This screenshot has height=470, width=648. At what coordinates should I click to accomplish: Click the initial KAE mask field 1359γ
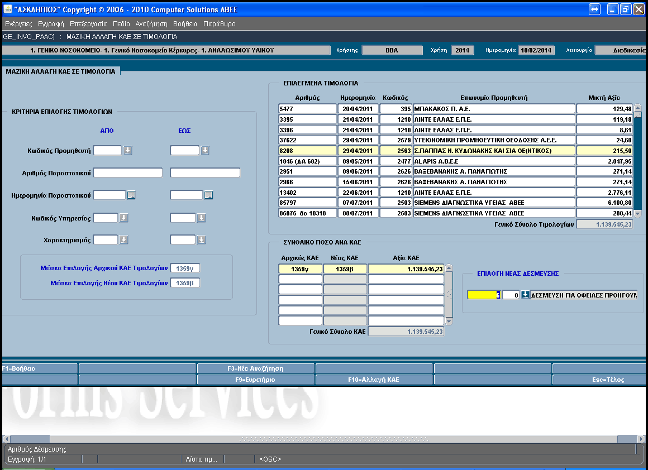(185, 268)
